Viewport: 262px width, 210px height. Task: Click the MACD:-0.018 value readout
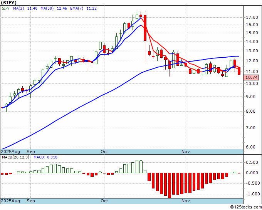45,157
